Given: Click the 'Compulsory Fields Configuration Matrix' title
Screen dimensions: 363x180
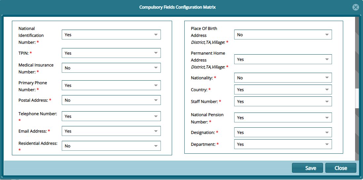Looking at the screenshot, I should [178, 7].
